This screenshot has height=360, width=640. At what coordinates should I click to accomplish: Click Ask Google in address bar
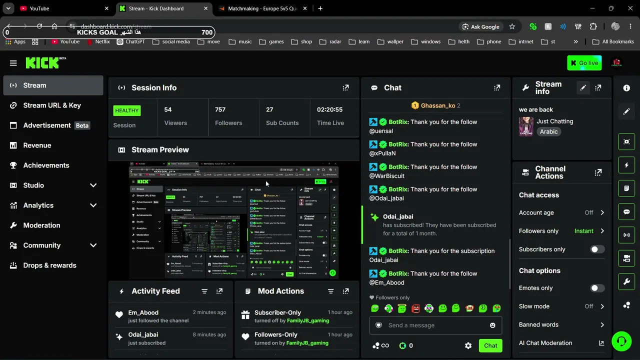(481, 26)
